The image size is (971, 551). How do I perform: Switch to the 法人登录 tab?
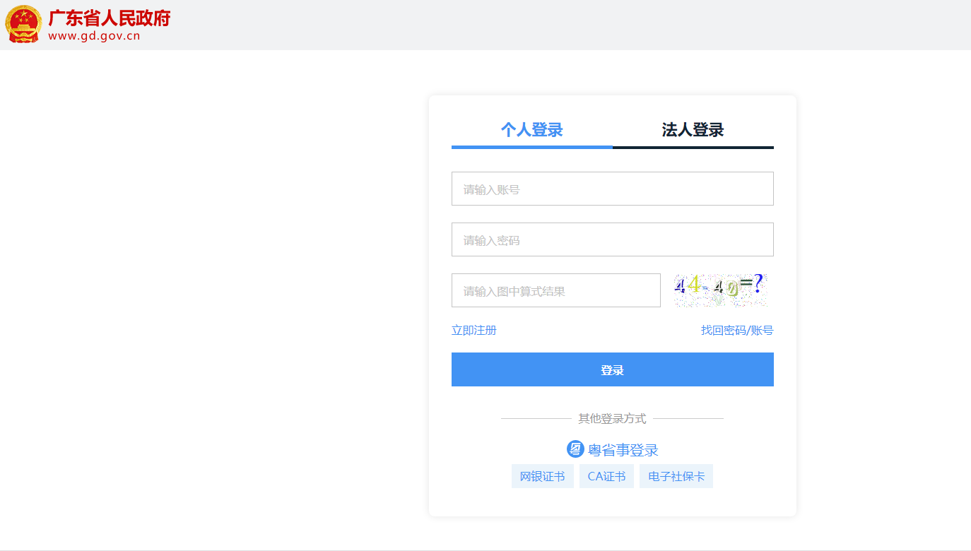click(693, 130)
